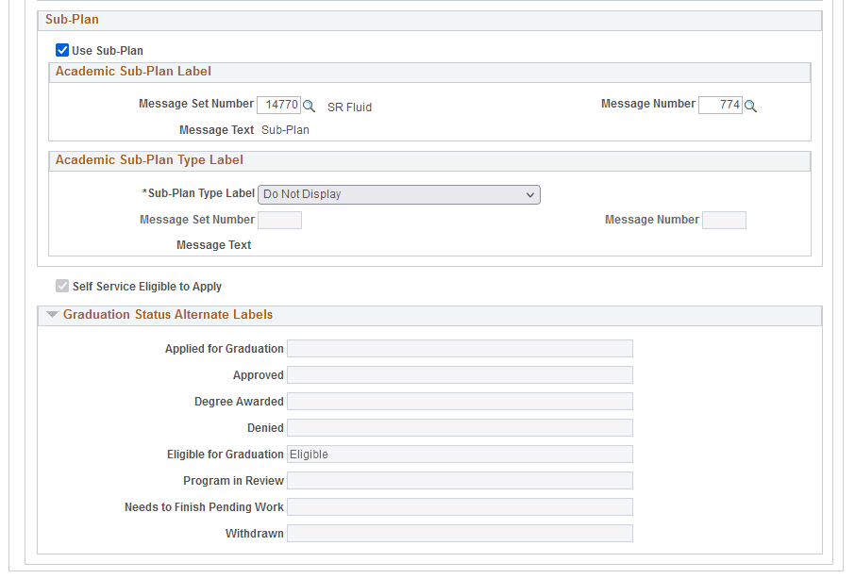Click the Denied label field
855x579 pixels.
[x=460, y=427]
